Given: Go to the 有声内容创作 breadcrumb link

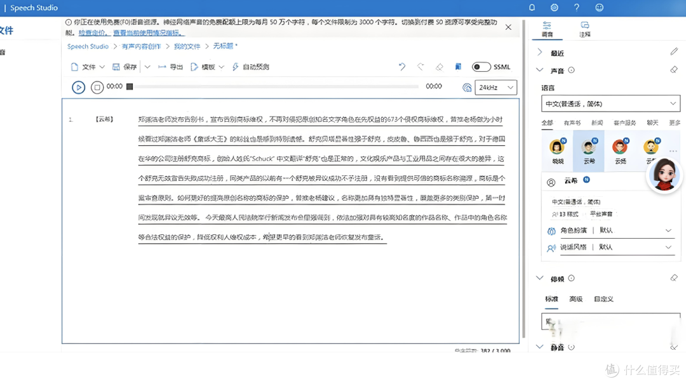Looking at the screenshot, I should point(141,46).
